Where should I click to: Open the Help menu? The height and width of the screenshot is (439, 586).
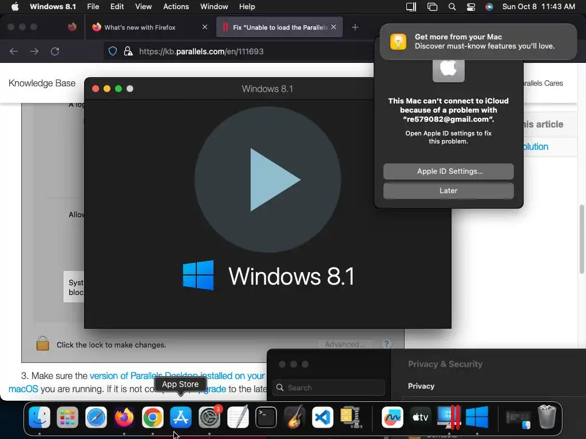coord(247,6)
